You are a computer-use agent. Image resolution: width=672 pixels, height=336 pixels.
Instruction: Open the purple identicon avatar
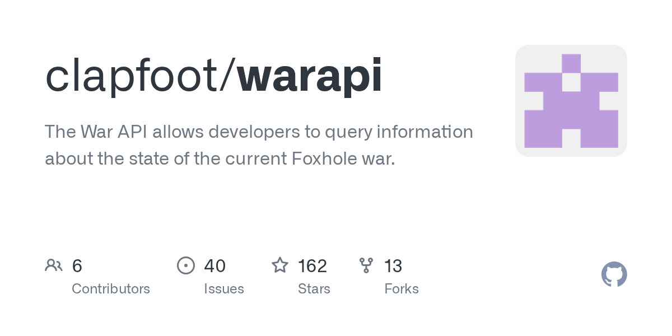[x=571, y=101]
